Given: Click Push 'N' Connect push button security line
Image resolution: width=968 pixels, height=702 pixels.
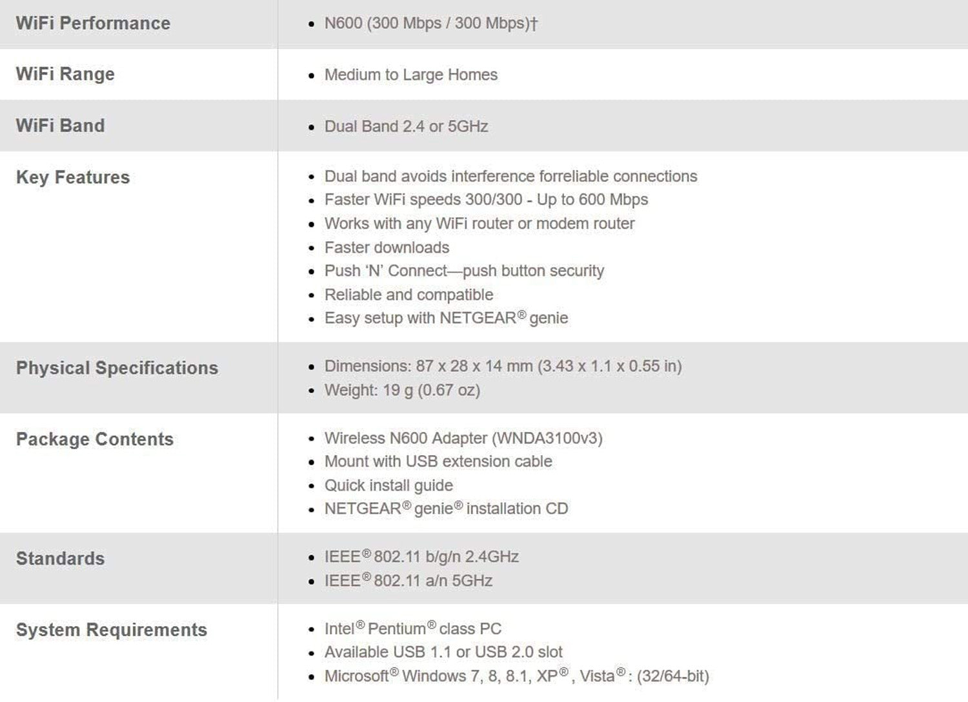Looking at the screenshot, I should pos(464,271).
